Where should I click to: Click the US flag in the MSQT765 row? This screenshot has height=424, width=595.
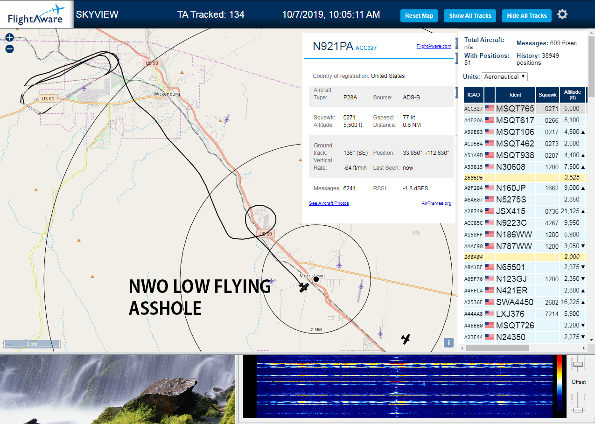490,109
